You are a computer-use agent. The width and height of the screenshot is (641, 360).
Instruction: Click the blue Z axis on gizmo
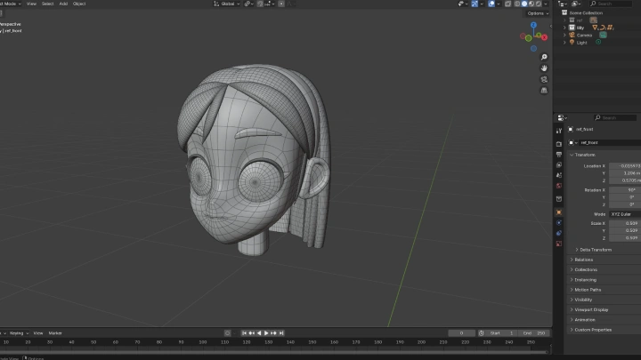tap(533, 25)
